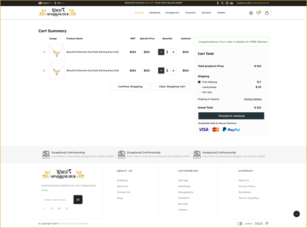Open the footer Behance icon
The height and width of the screenshot is (228, 307).
click(x=59, y=208)
